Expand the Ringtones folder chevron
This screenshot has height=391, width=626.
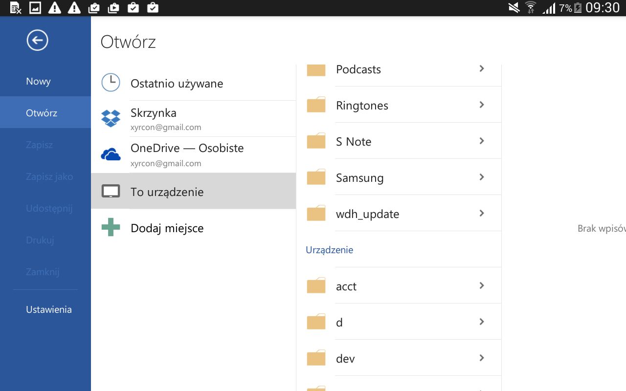[482, 105]
